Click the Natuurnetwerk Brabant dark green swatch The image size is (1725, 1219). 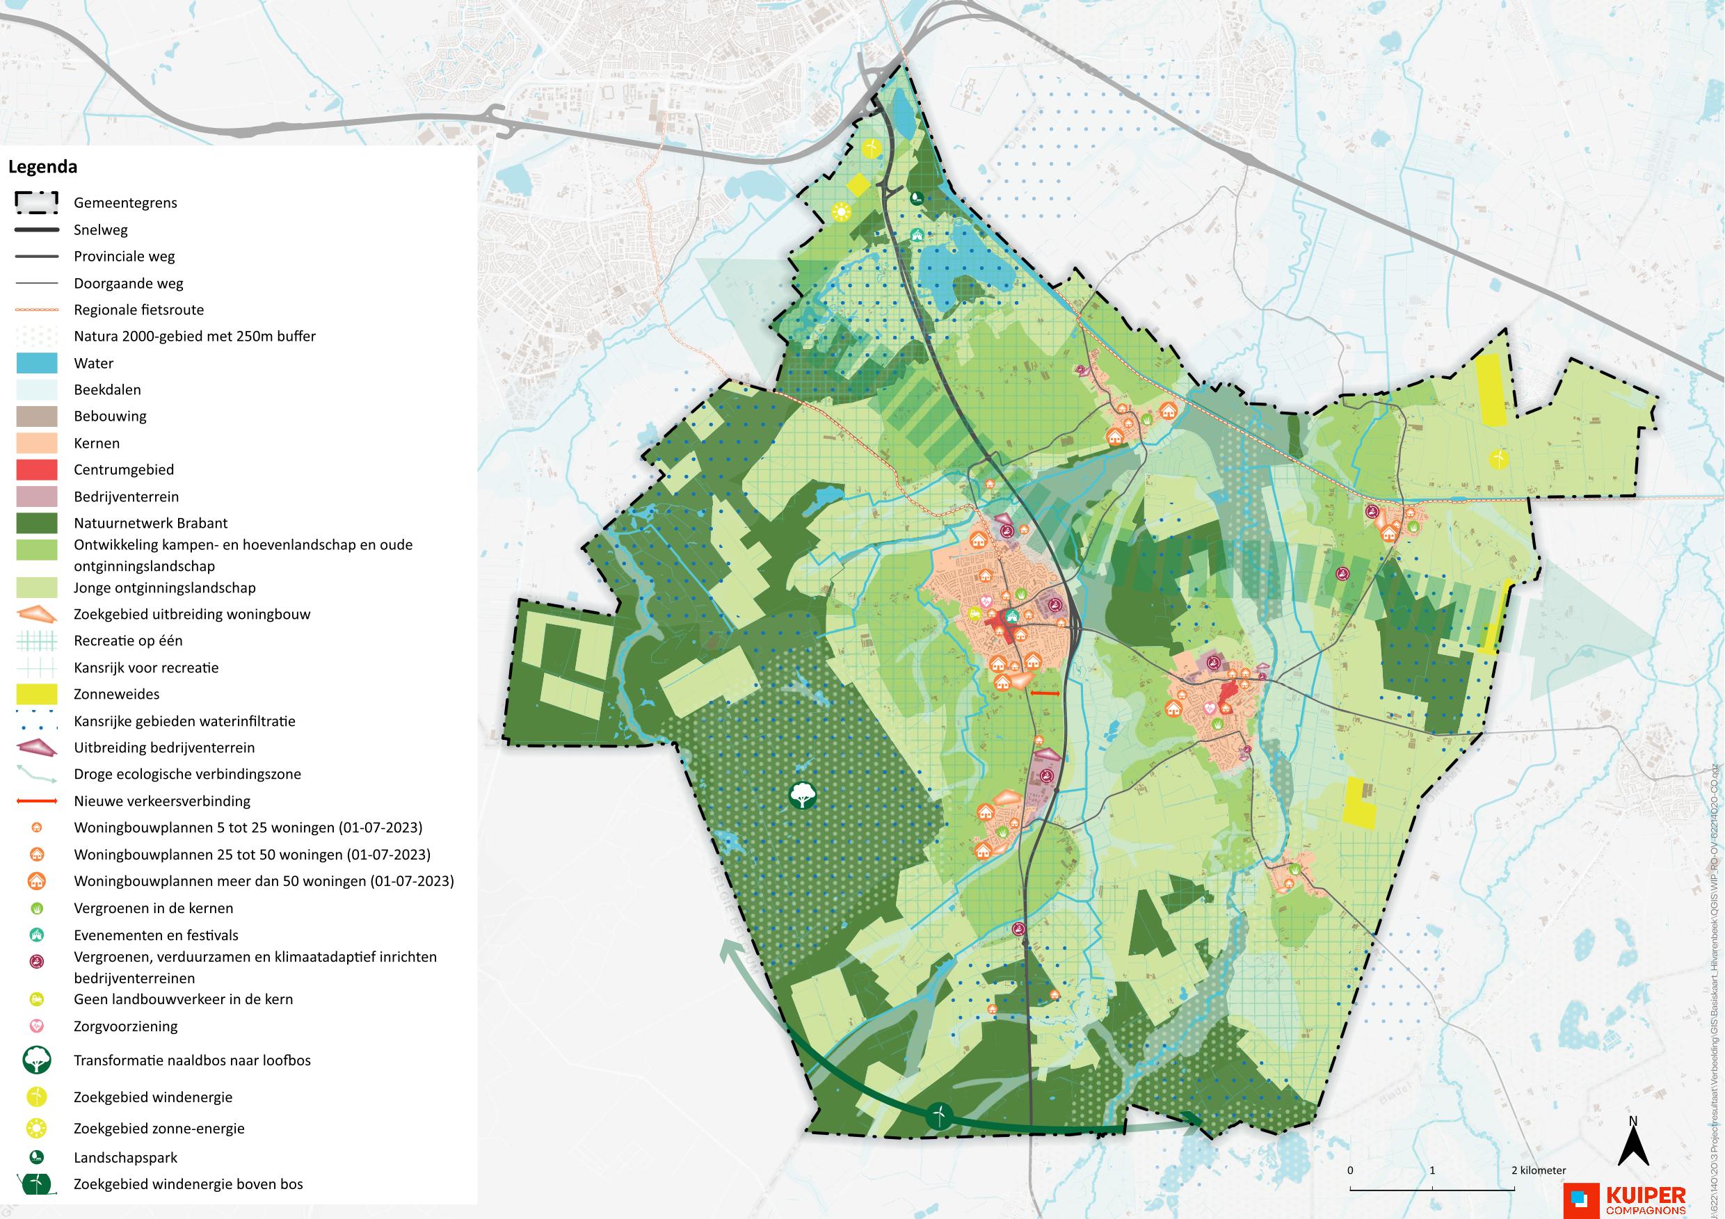pos(36,524)
